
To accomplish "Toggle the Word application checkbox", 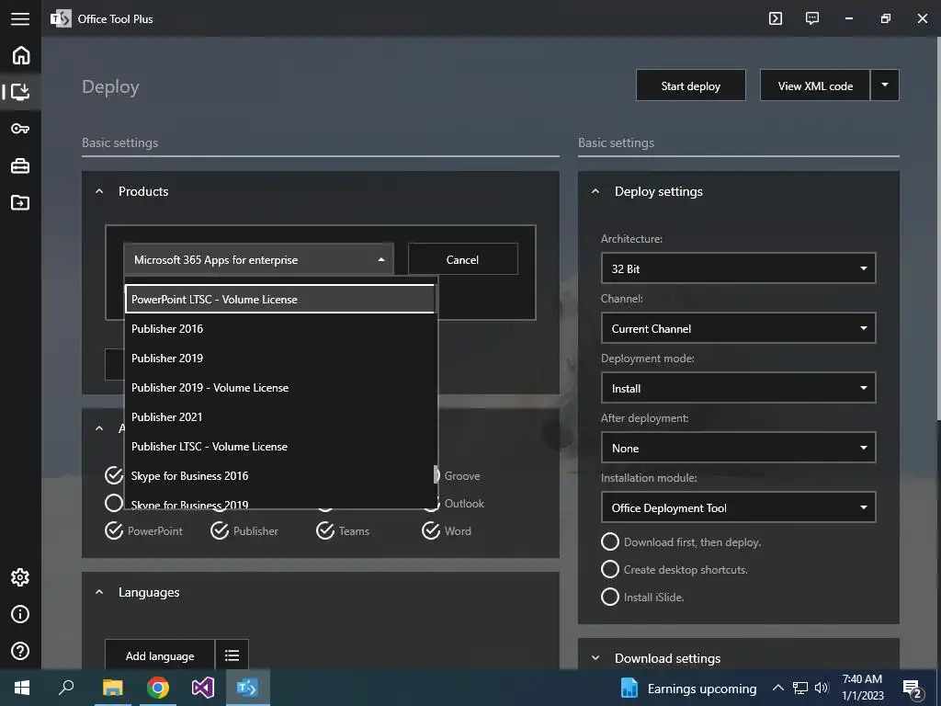I will [431, 530].
